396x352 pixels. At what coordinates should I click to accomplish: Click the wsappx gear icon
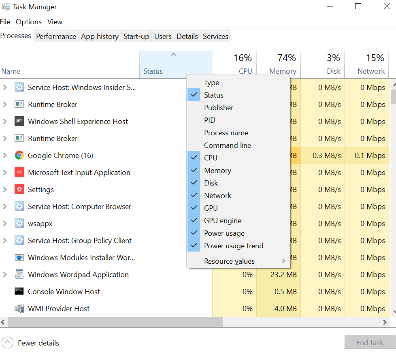[19, 223]
